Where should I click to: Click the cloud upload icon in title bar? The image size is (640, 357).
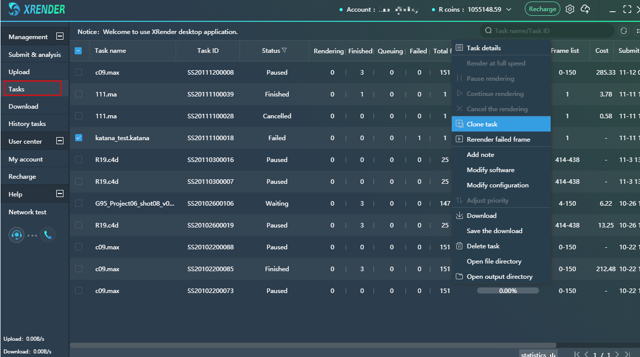pos(585,9)
